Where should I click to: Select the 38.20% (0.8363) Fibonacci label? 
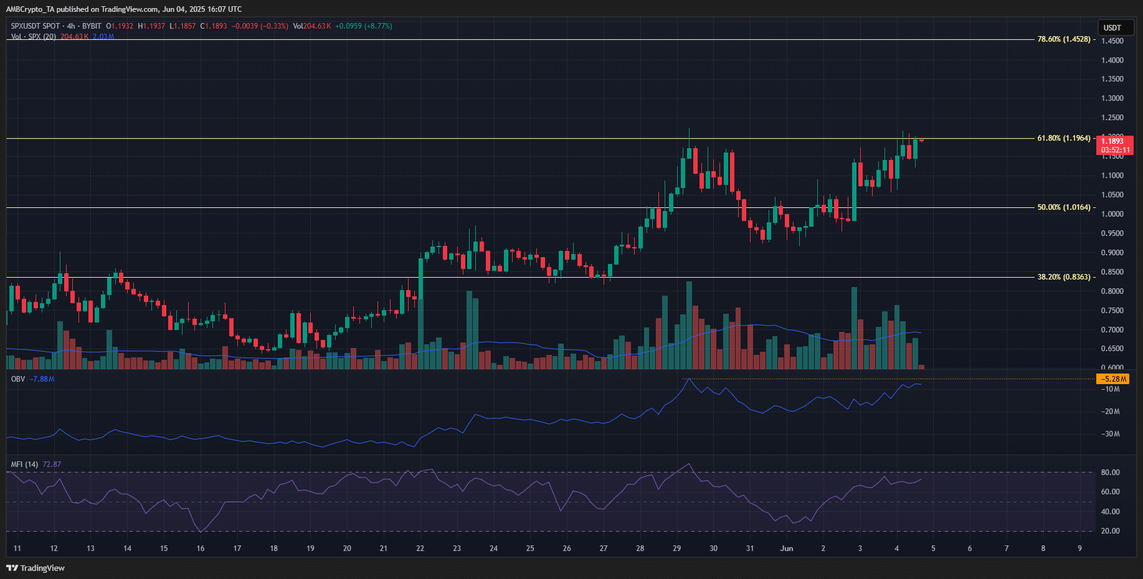(x=1064, y=277)
